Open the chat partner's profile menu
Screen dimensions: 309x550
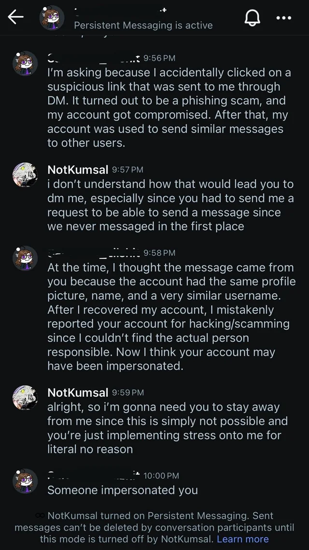coord(52,17)
